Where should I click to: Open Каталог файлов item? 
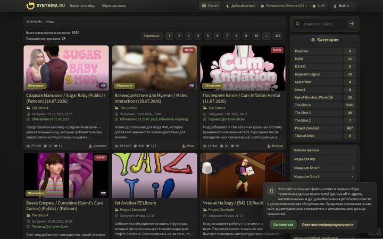tap(324, 150)
